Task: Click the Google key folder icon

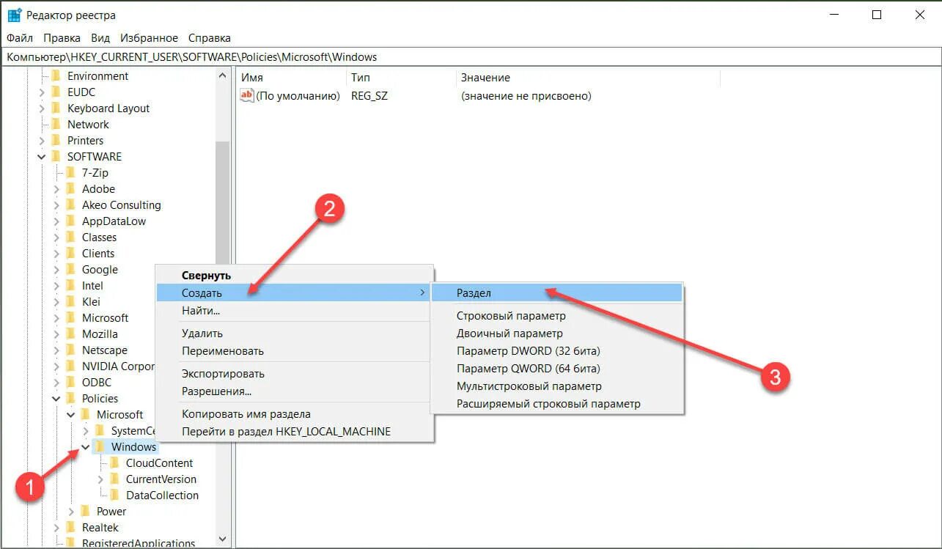Action: pos(70,270)
